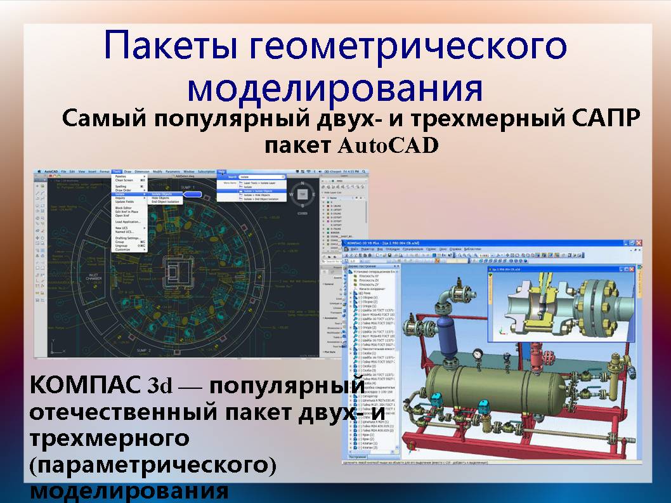The height and width of the screenshot is (503, 671).
Task: Click the S compass letter on the ViewCube
Action: click(303, 206)
